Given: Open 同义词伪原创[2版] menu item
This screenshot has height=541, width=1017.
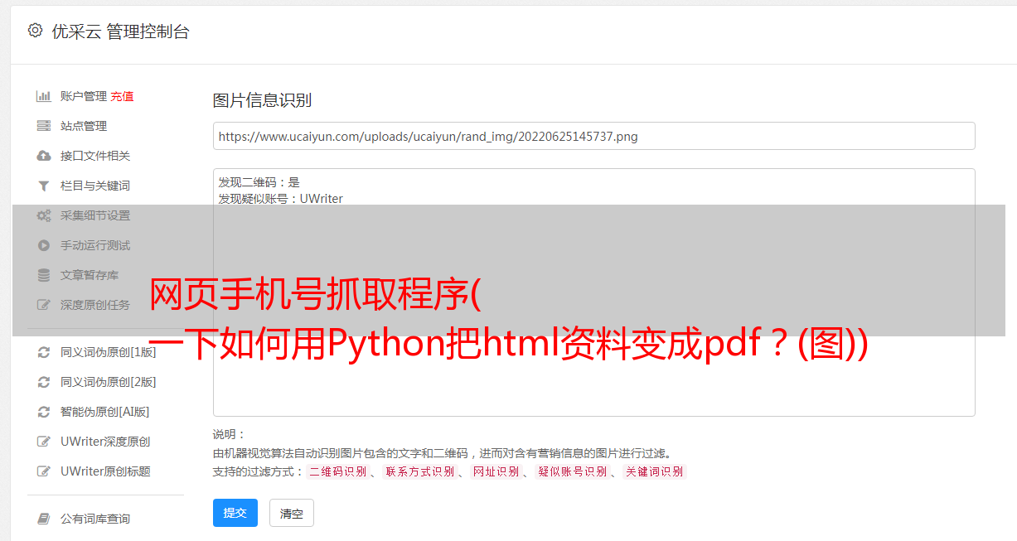Looking at the screenshot, I should point(108,382).
